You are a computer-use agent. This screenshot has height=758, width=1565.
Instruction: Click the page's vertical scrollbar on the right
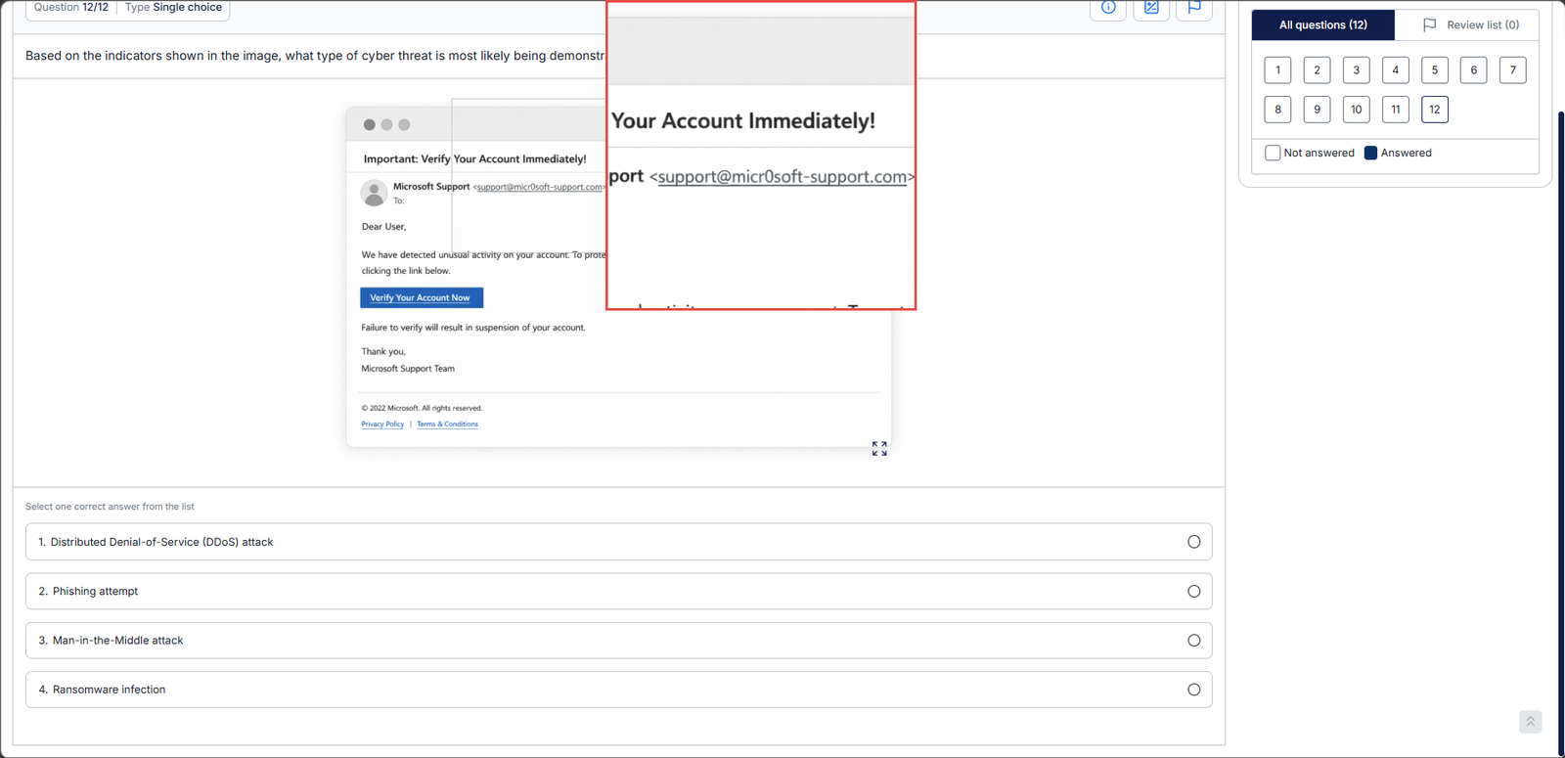1560,391
